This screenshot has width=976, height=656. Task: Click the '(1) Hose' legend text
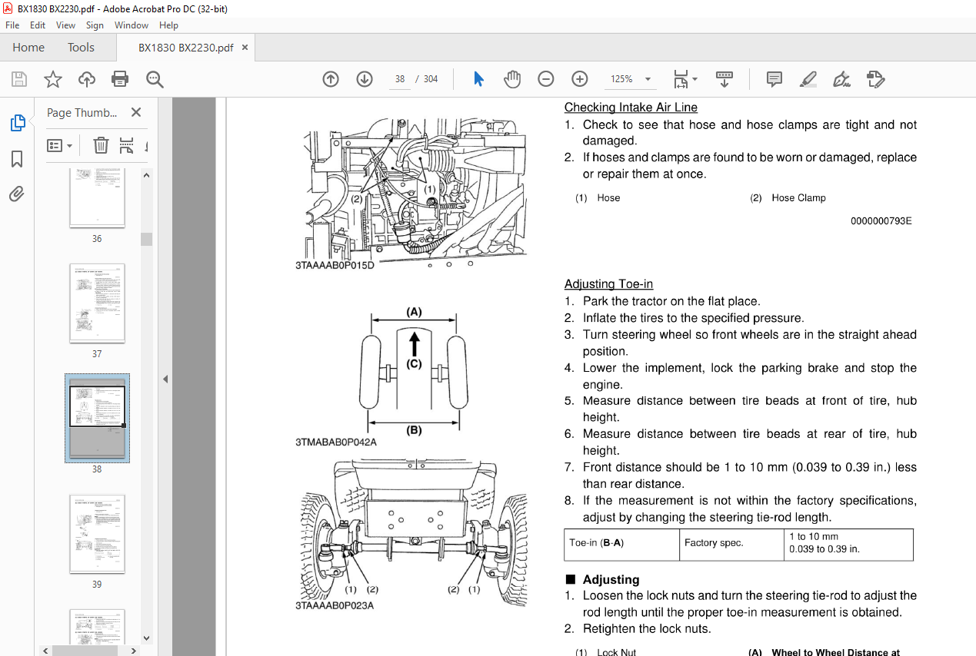click(x=598, y=198)
